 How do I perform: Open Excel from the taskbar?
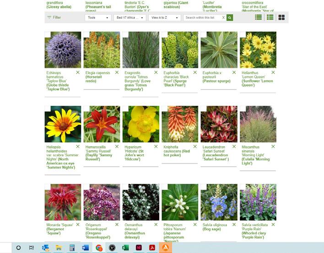click(125, 248)
